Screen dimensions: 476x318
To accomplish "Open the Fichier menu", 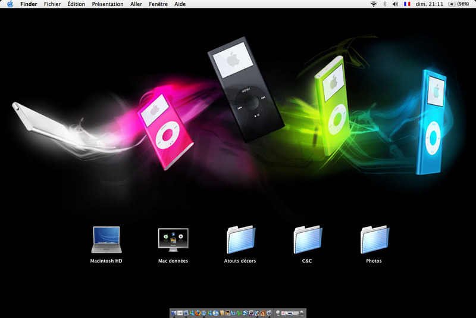I will pos(52,4).
